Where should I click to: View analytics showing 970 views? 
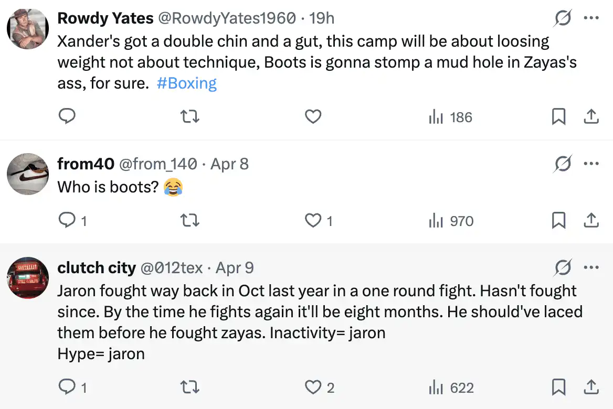[x=451, y=221]
